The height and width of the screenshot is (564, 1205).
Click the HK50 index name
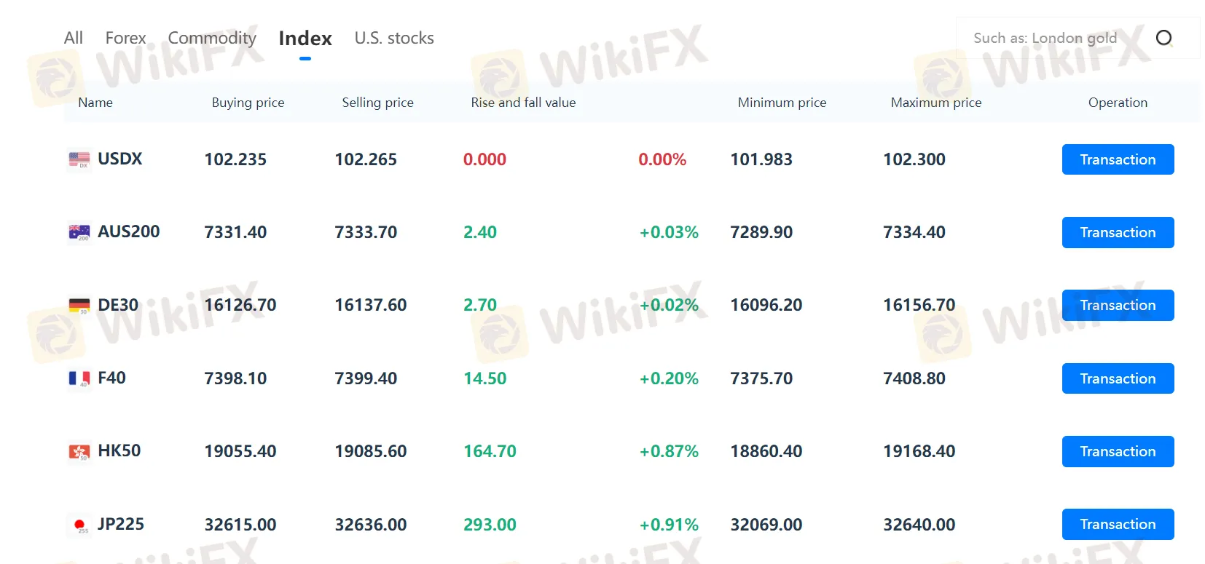119,450
